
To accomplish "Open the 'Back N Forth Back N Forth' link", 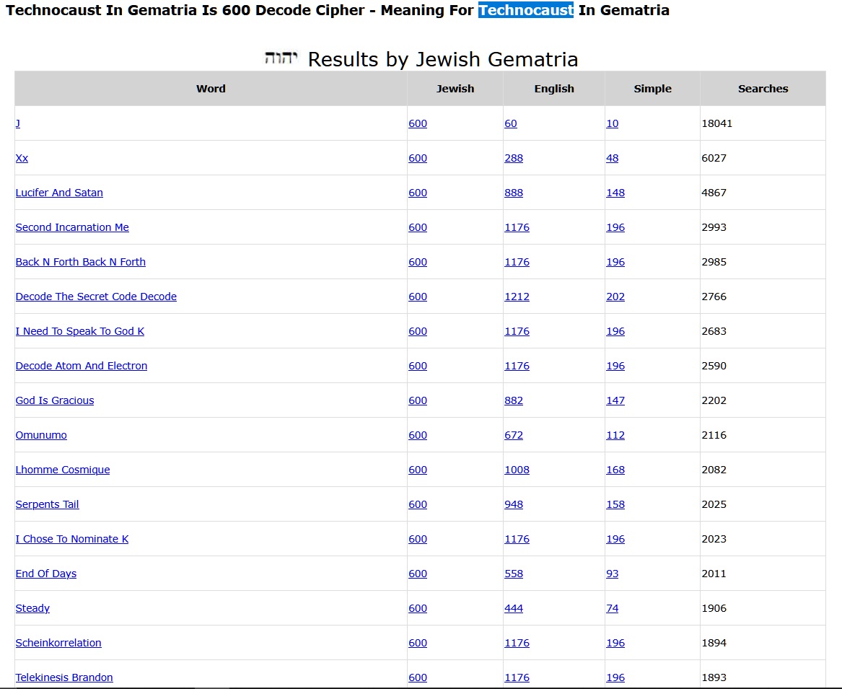I will coord(81,262).
